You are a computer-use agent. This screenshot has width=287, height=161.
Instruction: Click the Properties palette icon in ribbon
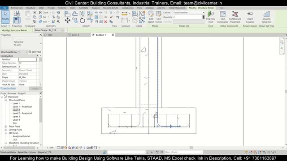pos(17,20)
